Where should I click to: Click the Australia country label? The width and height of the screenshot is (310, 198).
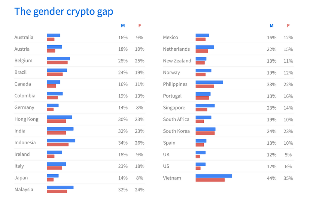click(24, 37)
